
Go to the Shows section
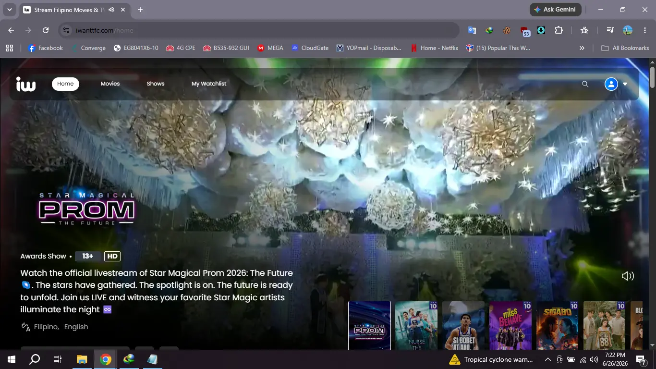(x=156, y=84)
